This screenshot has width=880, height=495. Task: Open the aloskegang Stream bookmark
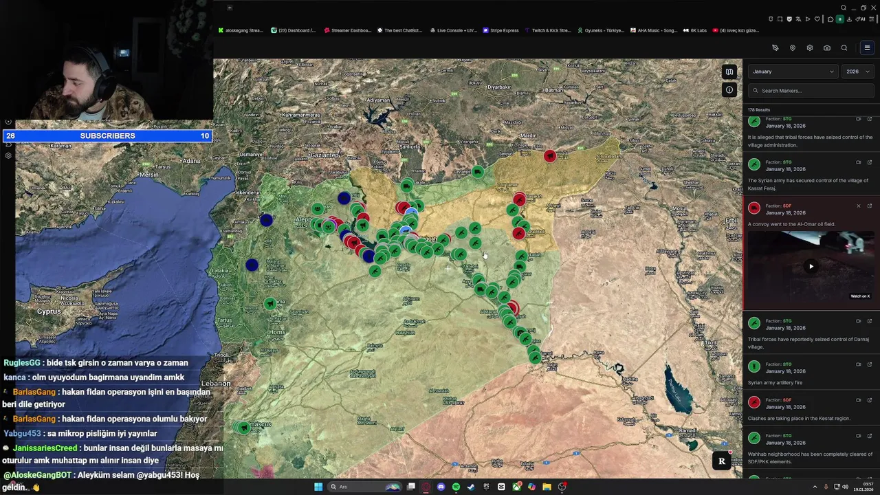coord(241,30)
